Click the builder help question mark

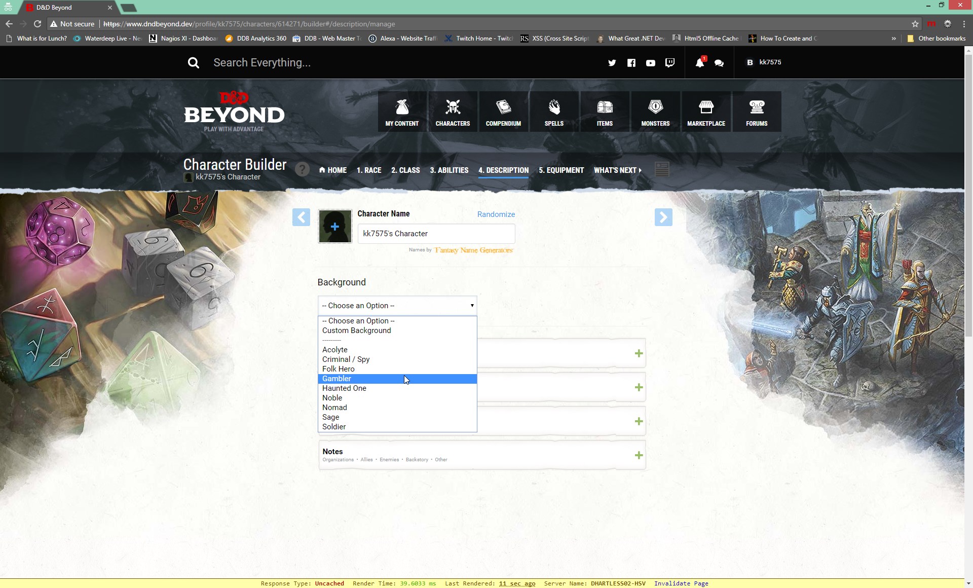(x=302, y=169)
